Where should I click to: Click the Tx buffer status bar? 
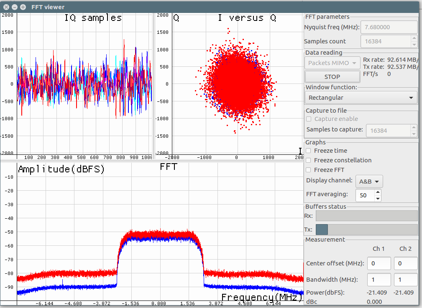(366, 230)
